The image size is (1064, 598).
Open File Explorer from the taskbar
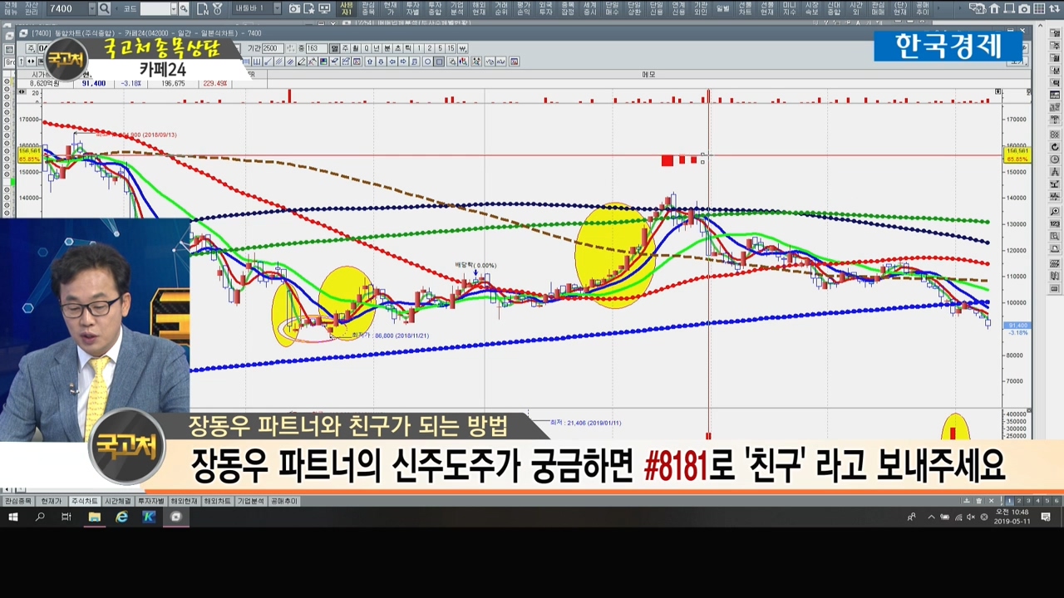coord(94,517)
